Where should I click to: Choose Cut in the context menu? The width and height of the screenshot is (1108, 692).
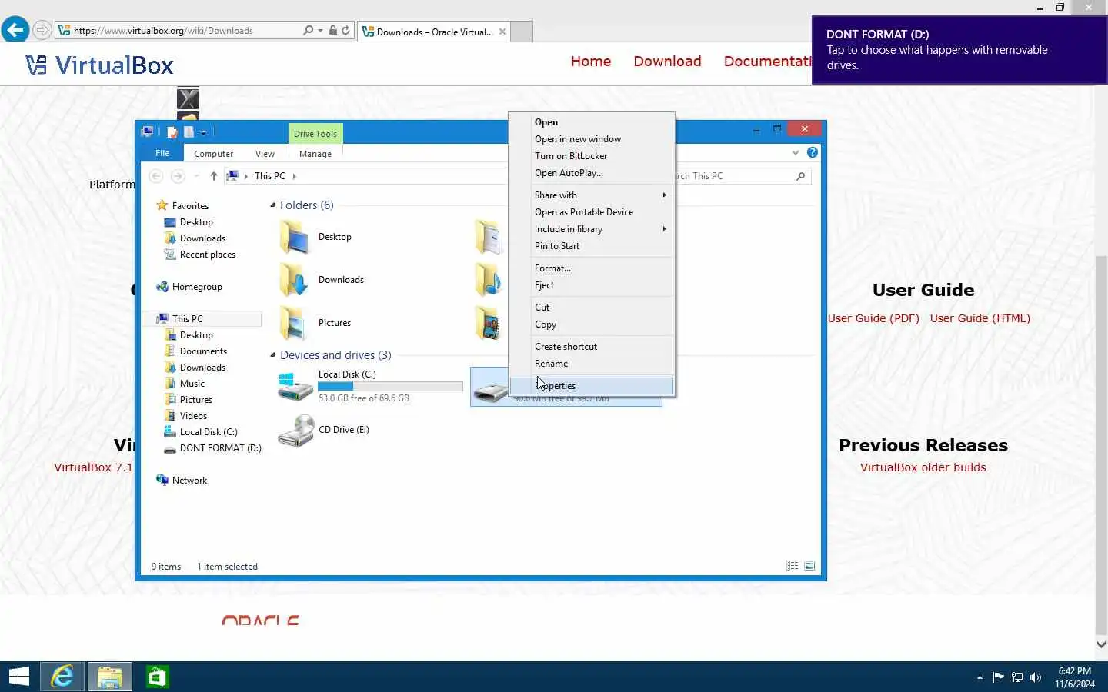coord(592,308)
